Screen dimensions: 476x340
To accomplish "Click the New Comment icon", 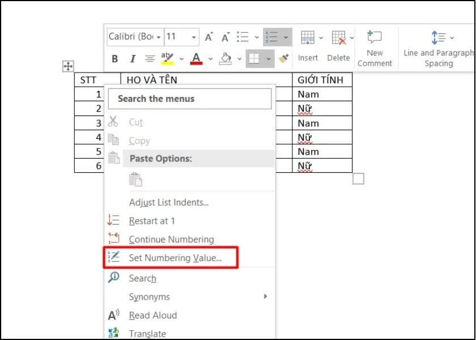I will [x=375, y=37].
